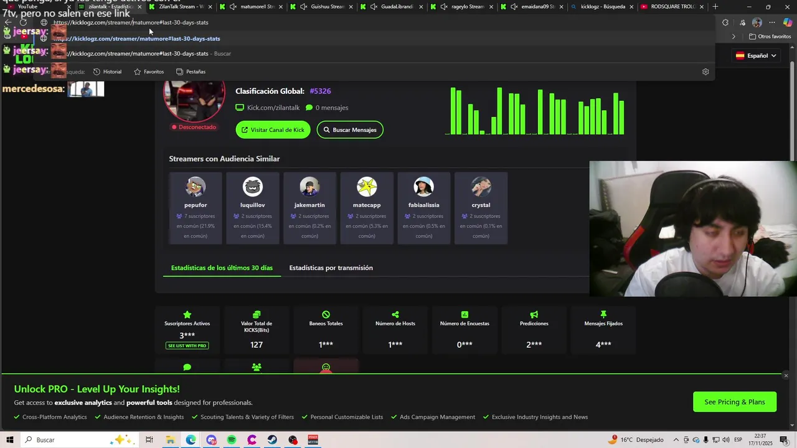Click the SEE LIST WITH PRO badge

point(187,345)
